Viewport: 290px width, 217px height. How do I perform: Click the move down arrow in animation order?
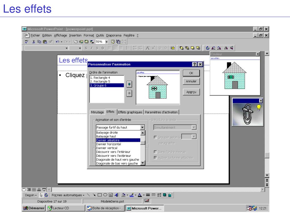(129, 93)
